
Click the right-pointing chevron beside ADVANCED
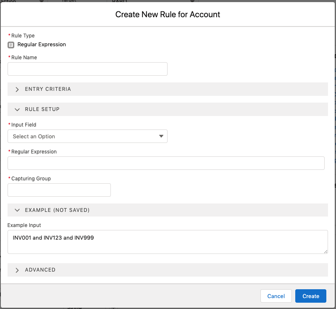(x=17, y=269)
